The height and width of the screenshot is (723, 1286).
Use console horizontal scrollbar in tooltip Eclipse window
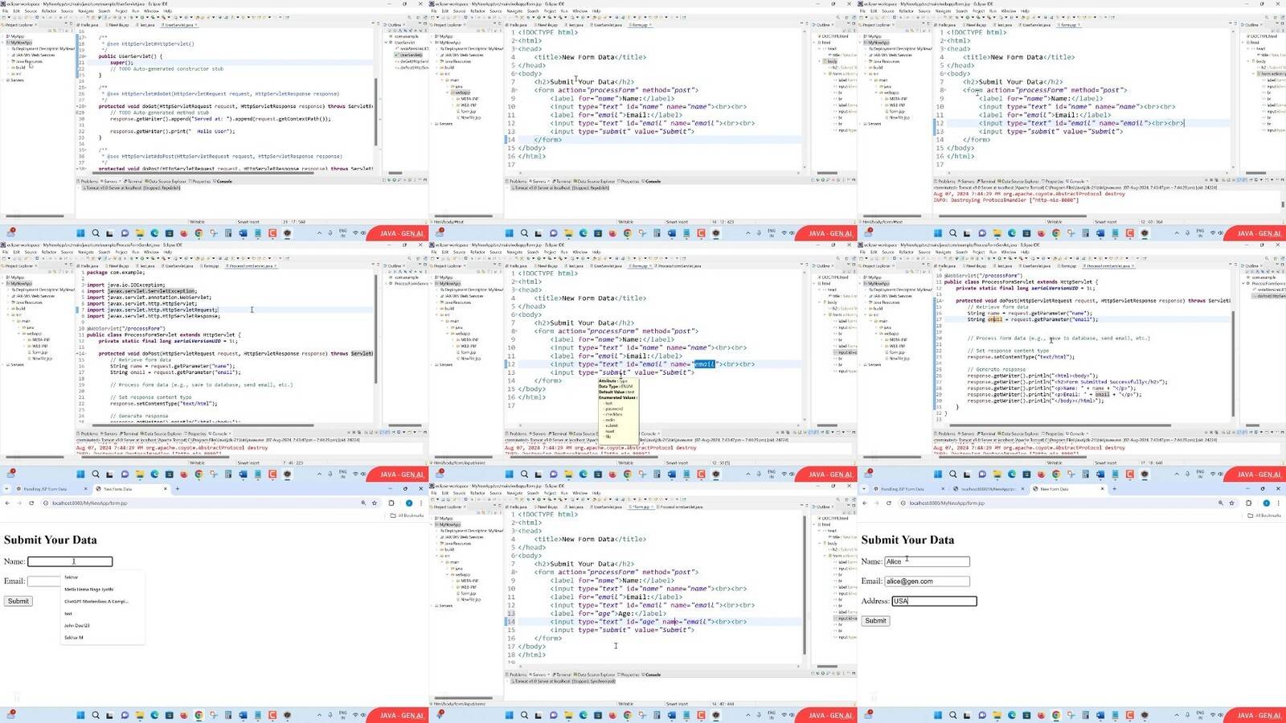pyautogui.click(x=584, y=457)
